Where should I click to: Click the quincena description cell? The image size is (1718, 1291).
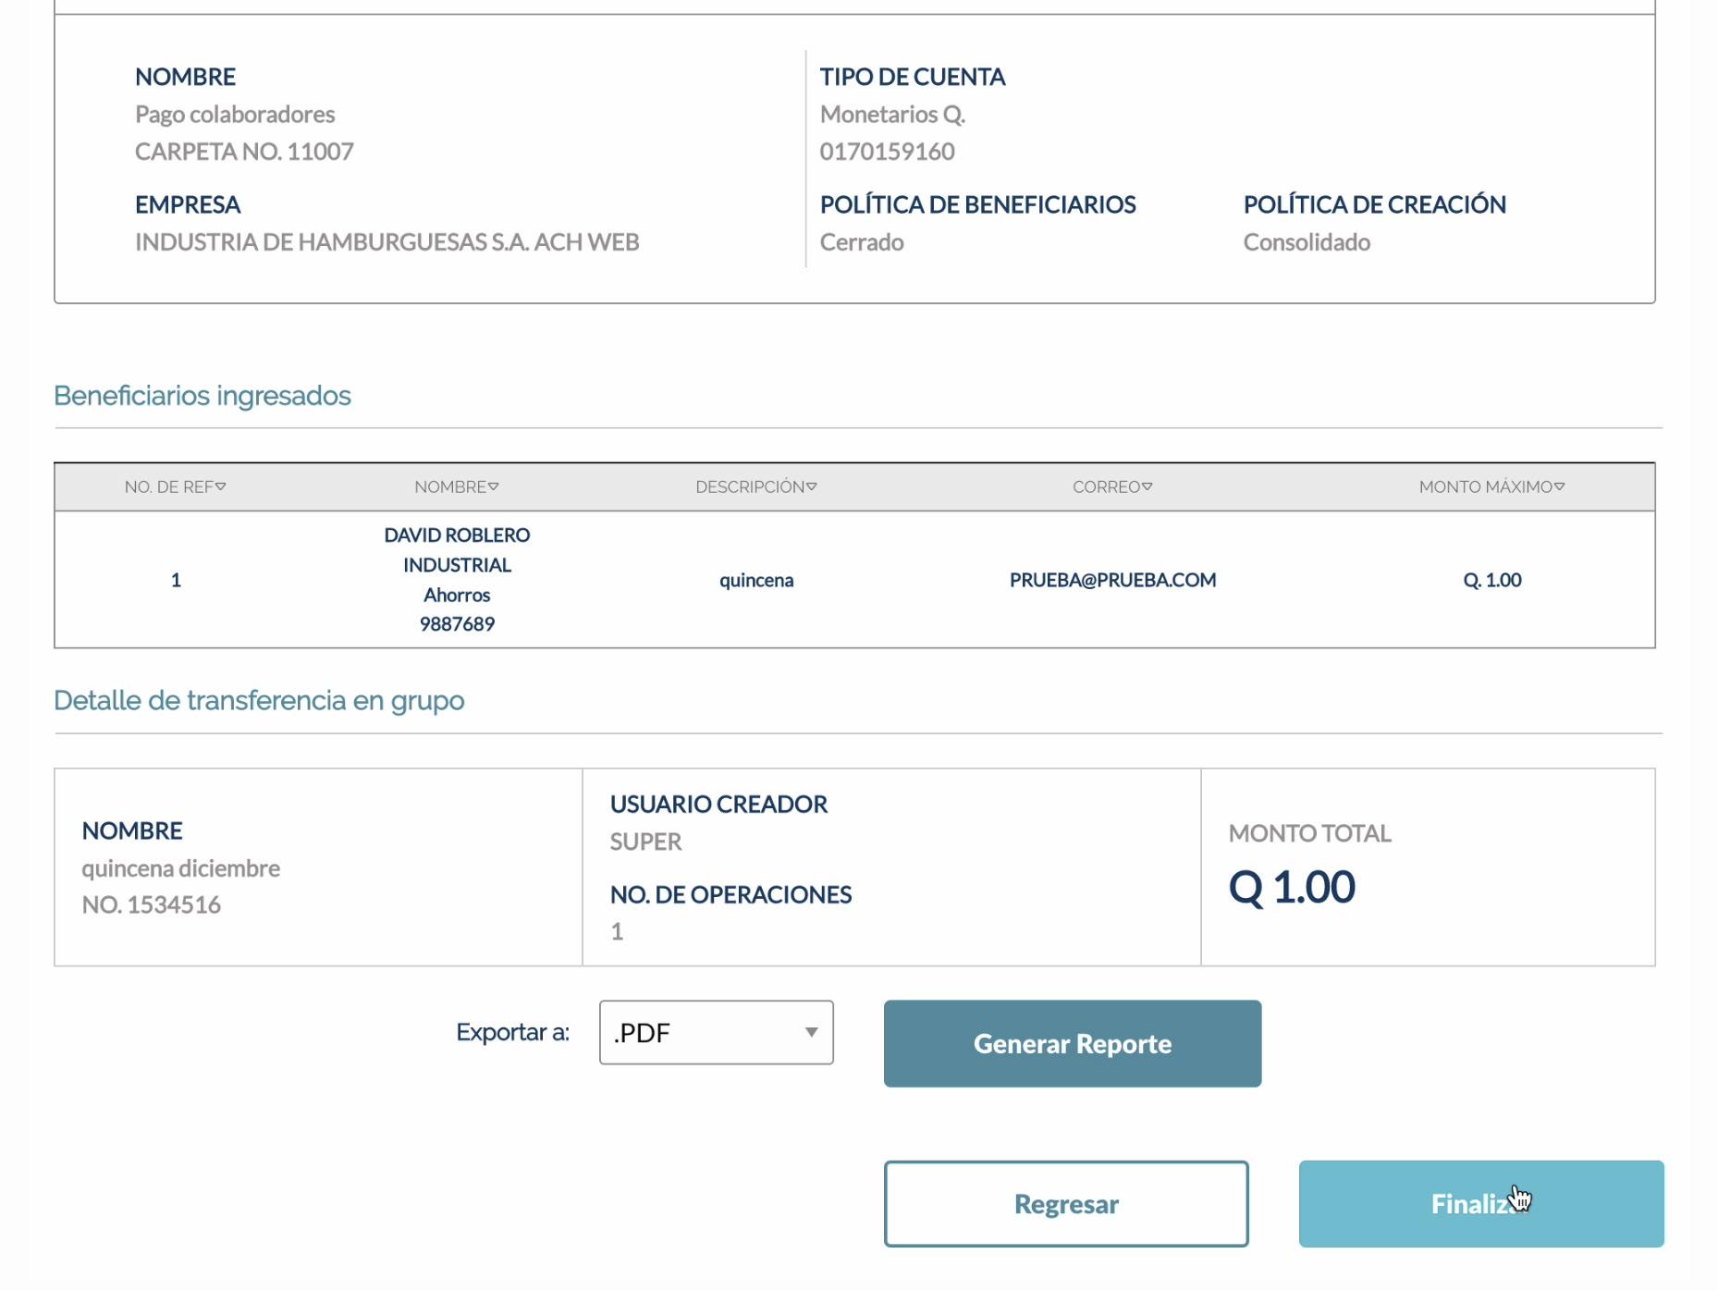(756, 580)
